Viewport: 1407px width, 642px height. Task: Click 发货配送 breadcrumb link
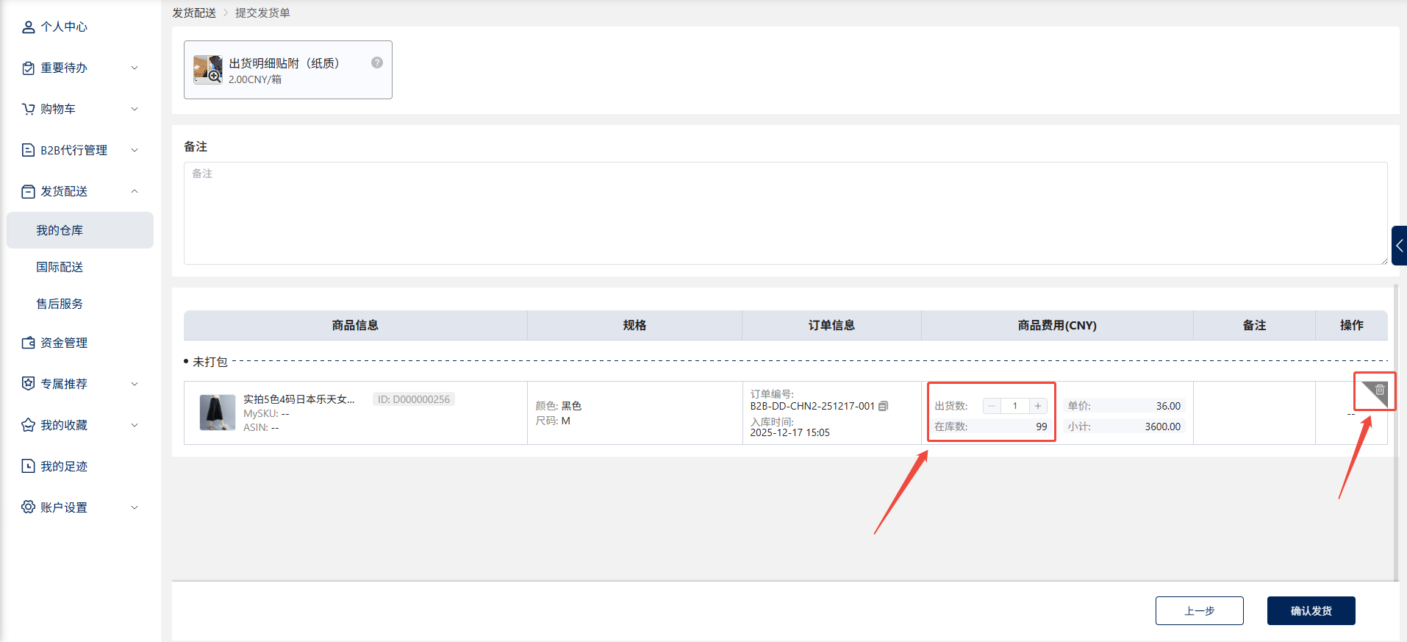(194, 13)
